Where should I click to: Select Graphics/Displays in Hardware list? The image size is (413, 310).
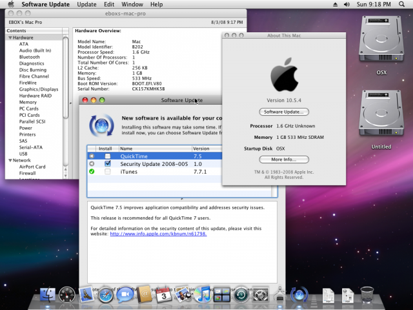click(x=39, y=89)
